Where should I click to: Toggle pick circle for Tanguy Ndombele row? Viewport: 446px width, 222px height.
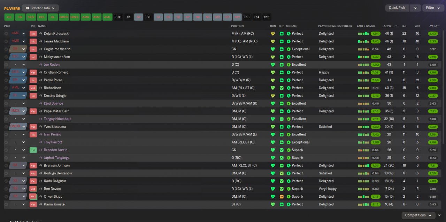(6, 119)
